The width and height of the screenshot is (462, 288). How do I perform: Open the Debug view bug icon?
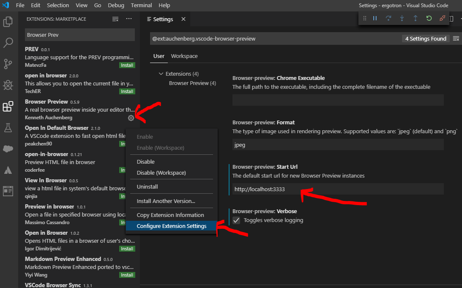tap(8, 85)
